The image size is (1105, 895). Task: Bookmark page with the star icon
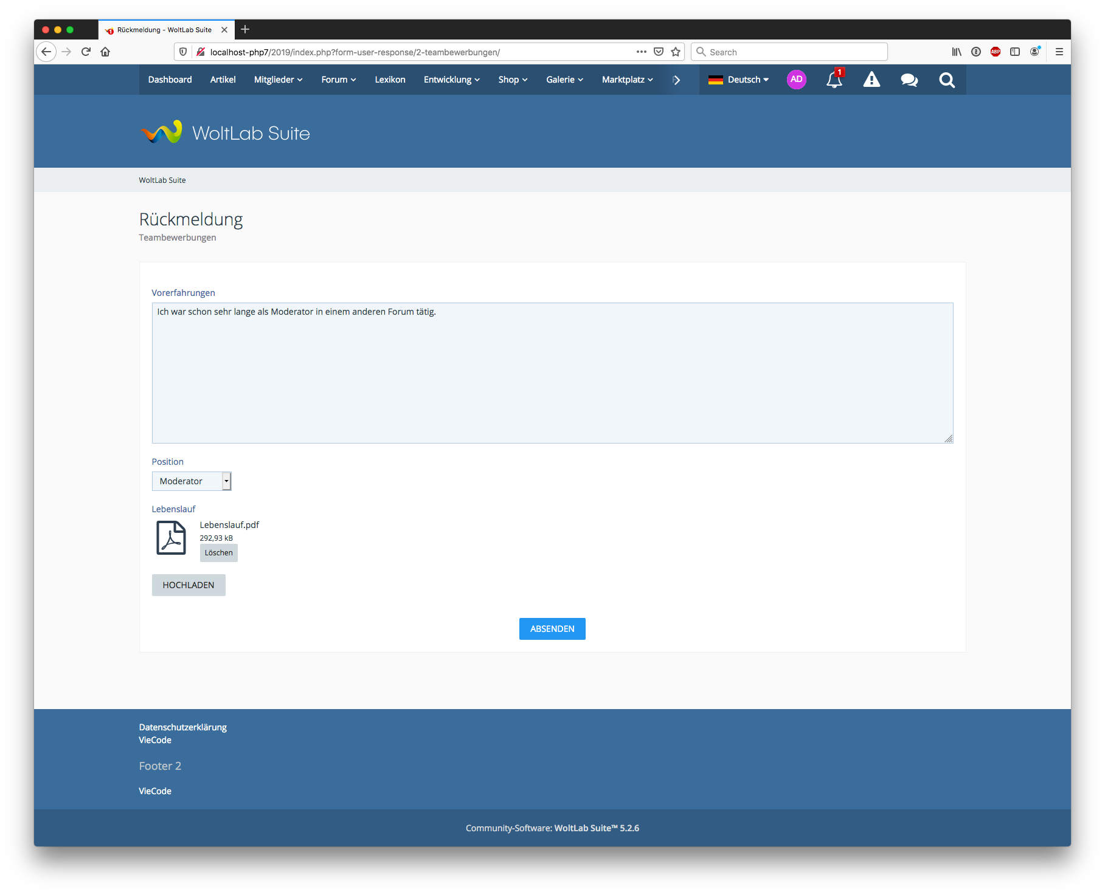675,52
